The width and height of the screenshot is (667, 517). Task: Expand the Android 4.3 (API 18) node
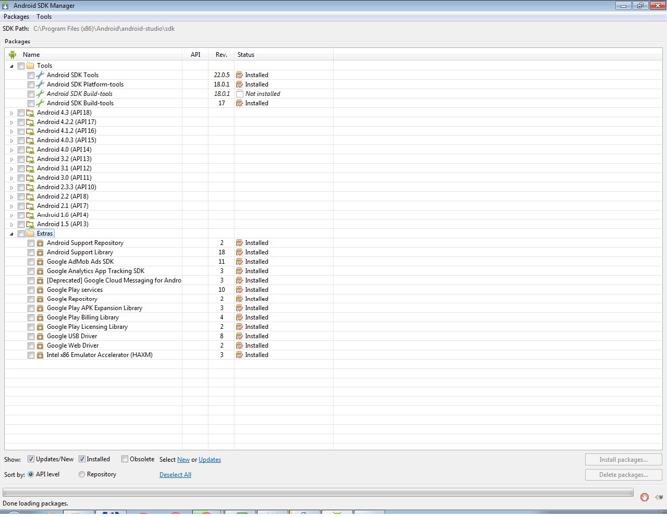11,113
